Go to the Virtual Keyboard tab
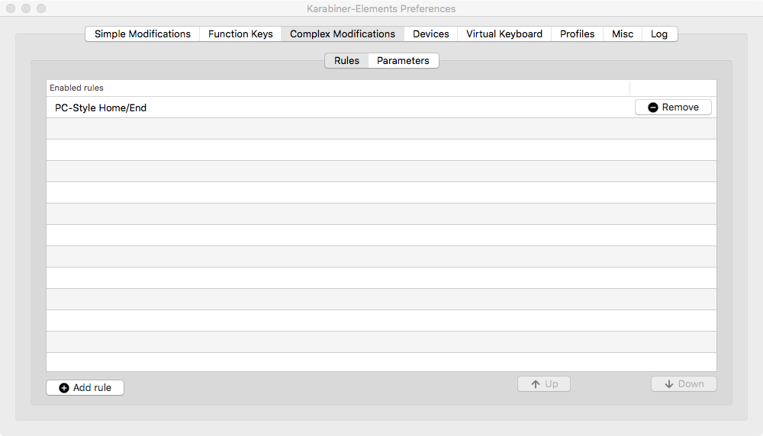763x436 pixels. click(504, 34)
